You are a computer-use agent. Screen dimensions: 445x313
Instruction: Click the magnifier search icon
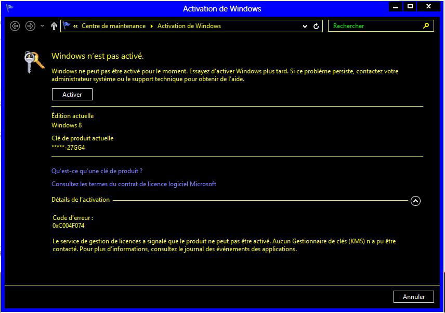(426, 26)
